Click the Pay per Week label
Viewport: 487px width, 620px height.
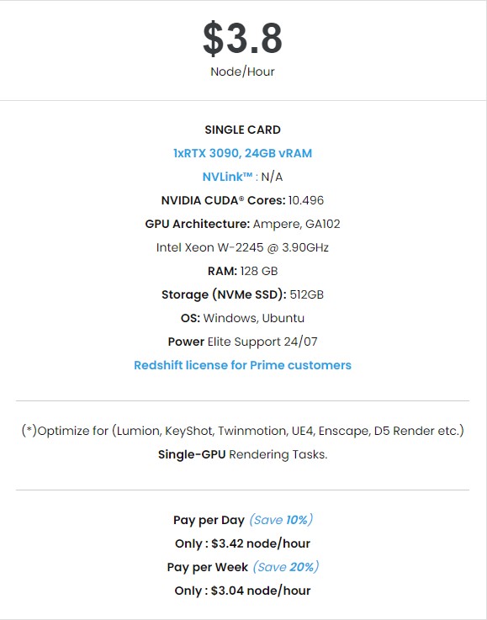(208, 567)
